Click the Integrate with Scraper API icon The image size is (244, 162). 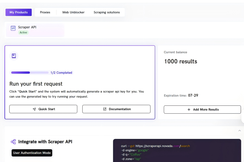pyautogui.click(x=13, y=142)
